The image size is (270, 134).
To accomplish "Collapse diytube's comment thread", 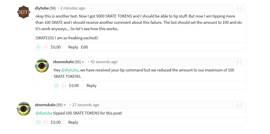I will (x=239, y=8).
